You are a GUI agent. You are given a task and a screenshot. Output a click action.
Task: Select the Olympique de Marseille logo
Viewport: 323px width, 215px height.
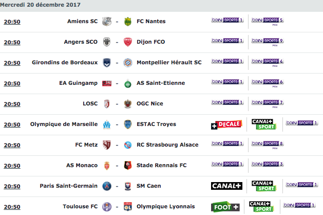107,124
